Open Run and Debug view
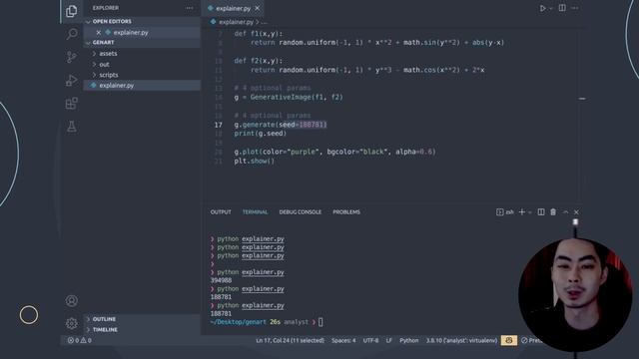The image size is (639, 359). click(71, 80)
